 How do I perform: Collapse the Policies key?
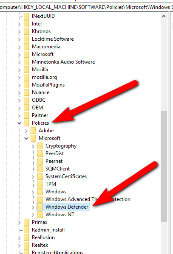coord(19,123)
